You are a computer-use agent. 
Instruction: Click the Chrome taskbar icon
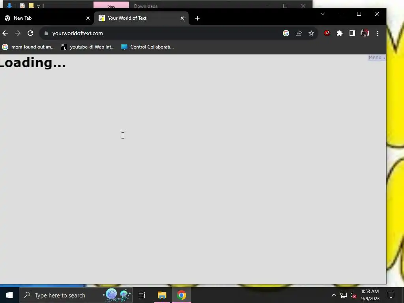181,295
